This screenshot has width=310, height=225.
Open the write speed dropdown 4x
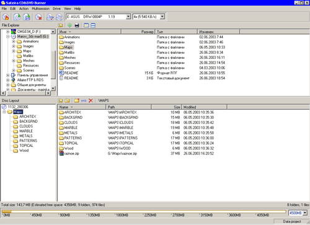(x=162, y=17)
